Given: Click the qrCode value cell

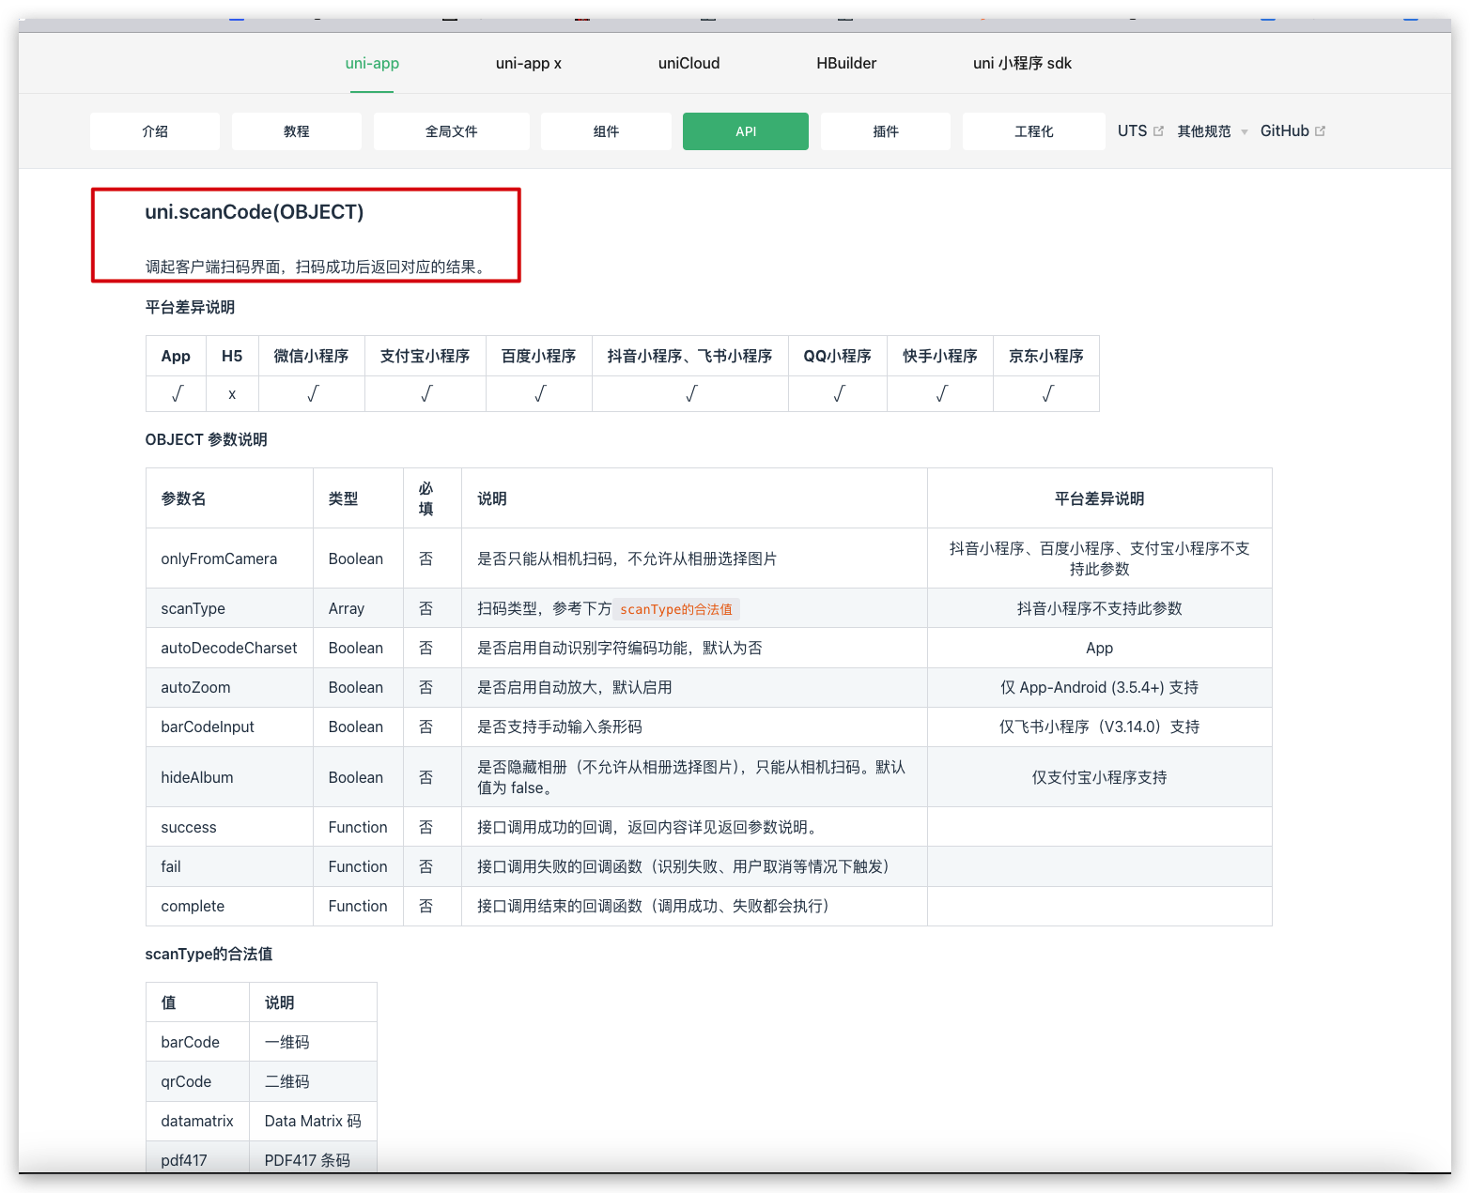Looking at the screenshot, I should pyautogui.click(x=197, y=1081).
